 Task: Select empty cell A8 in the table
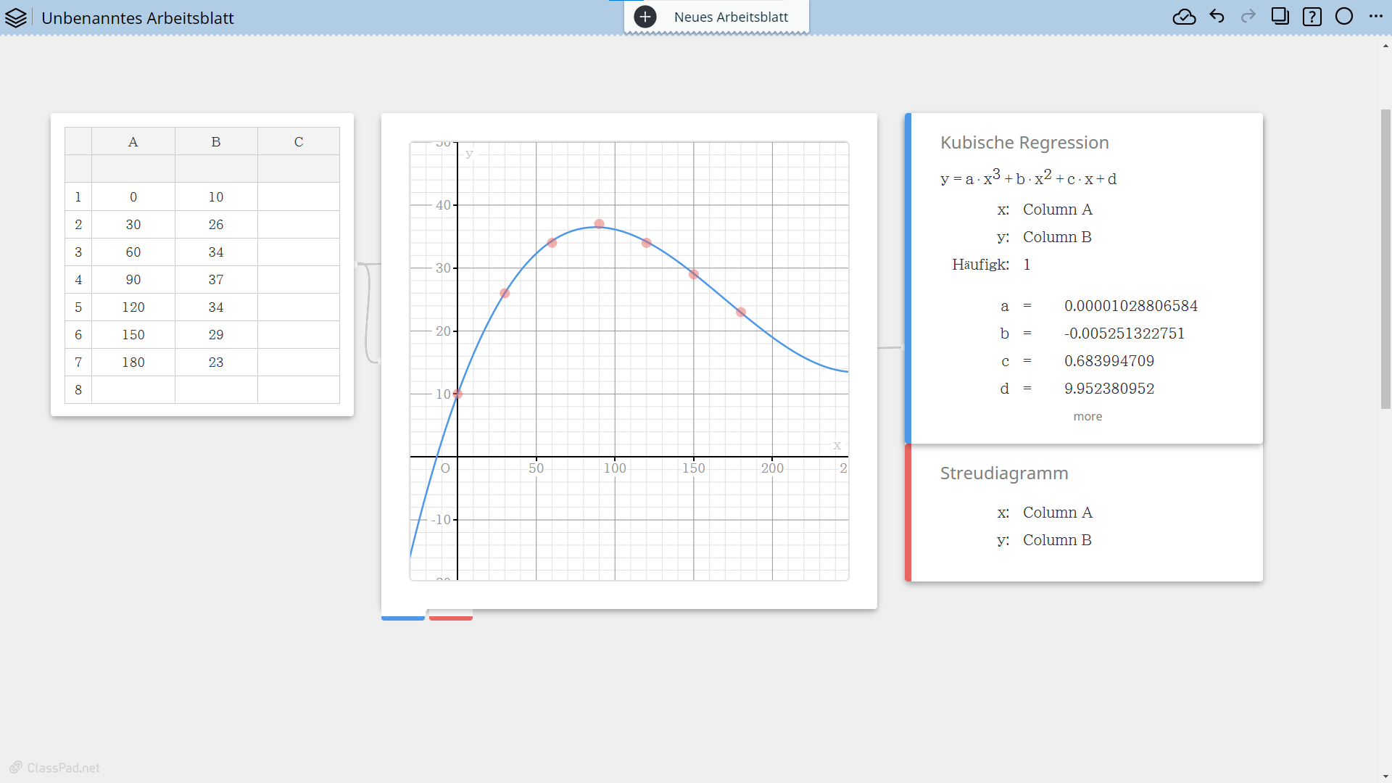click(133, 390)
